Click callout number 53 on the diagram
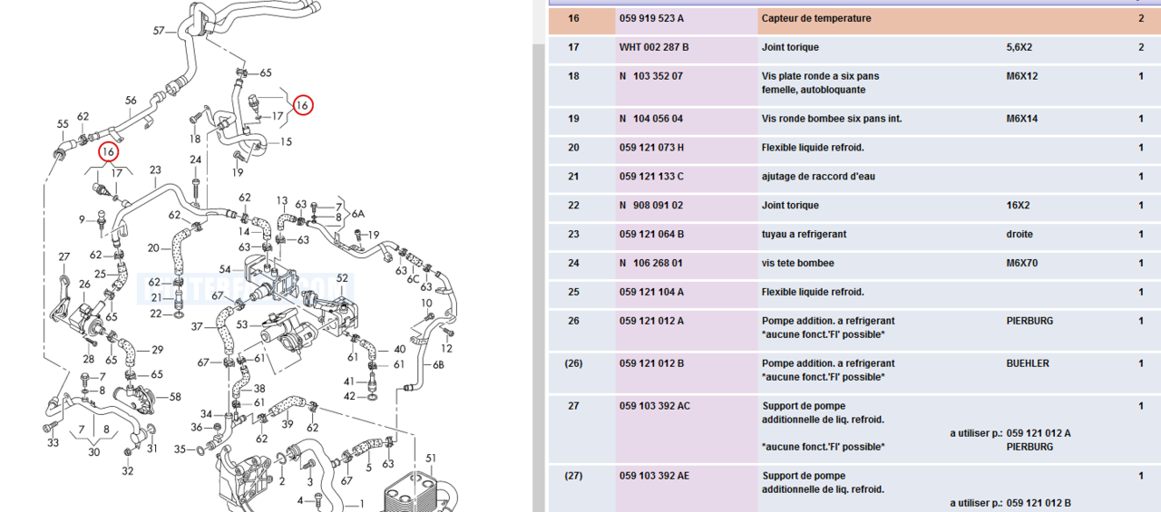 coord(242,324)
